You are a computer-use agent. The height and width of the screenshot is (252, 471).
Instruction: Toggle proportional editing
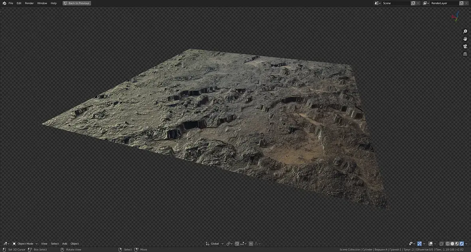251,244
